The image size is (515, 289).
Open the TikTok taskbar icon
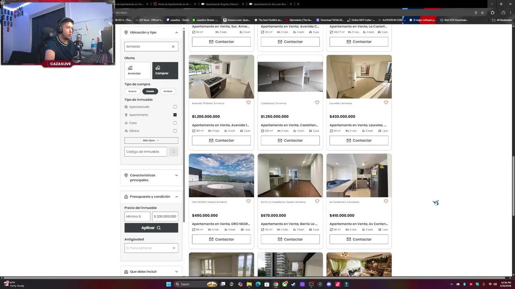pos(338,284)
